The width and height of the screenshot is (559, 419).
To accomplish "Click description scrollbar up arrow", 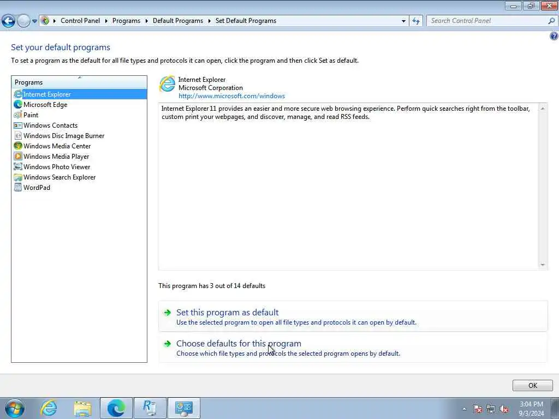I will point(543,109).
